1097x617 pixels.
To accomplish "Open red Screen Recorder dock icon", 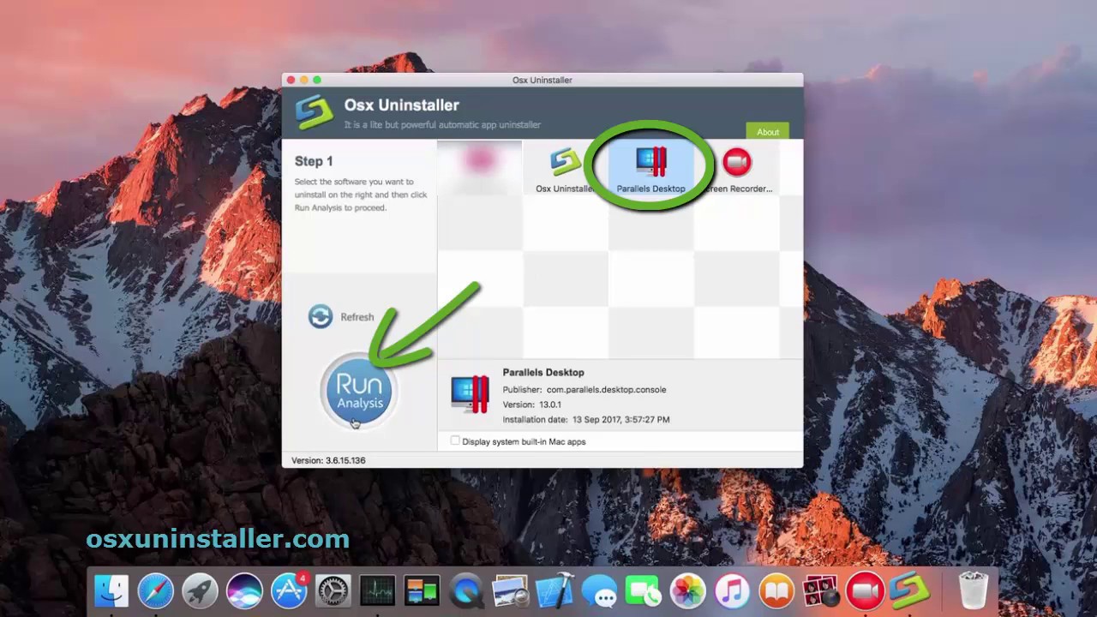I will tap(865, 590).
